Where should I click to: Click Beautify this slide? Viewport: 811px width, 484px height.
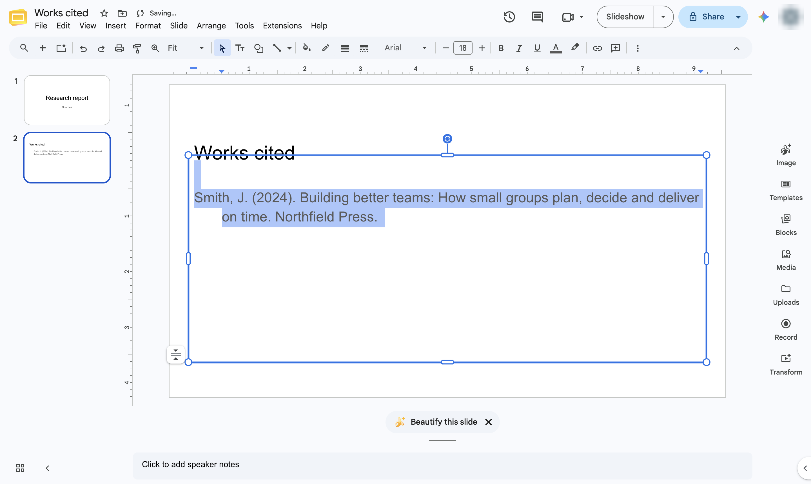point(444,422)
